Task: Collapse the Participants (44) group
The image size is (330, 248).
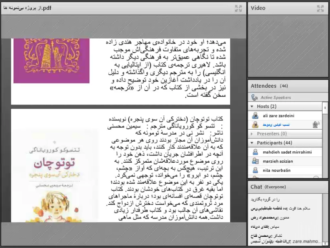Action: pyautogui.click(x=252, y=143)
